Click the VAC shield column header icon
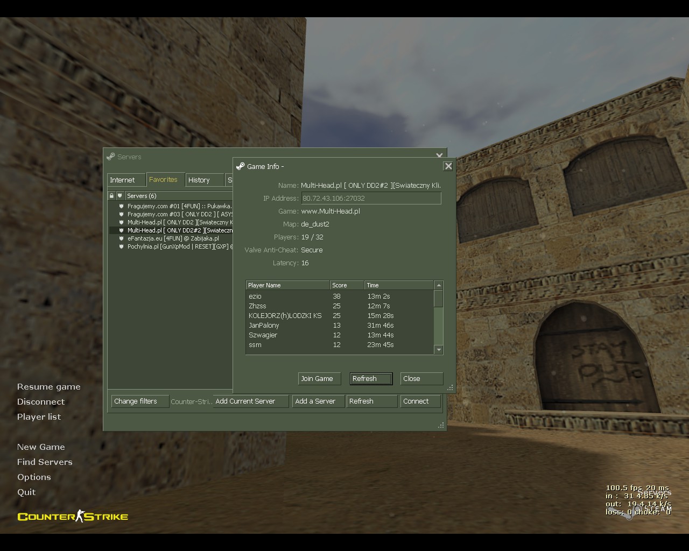This screenshot has width=689, height=551. pos(119,196)
